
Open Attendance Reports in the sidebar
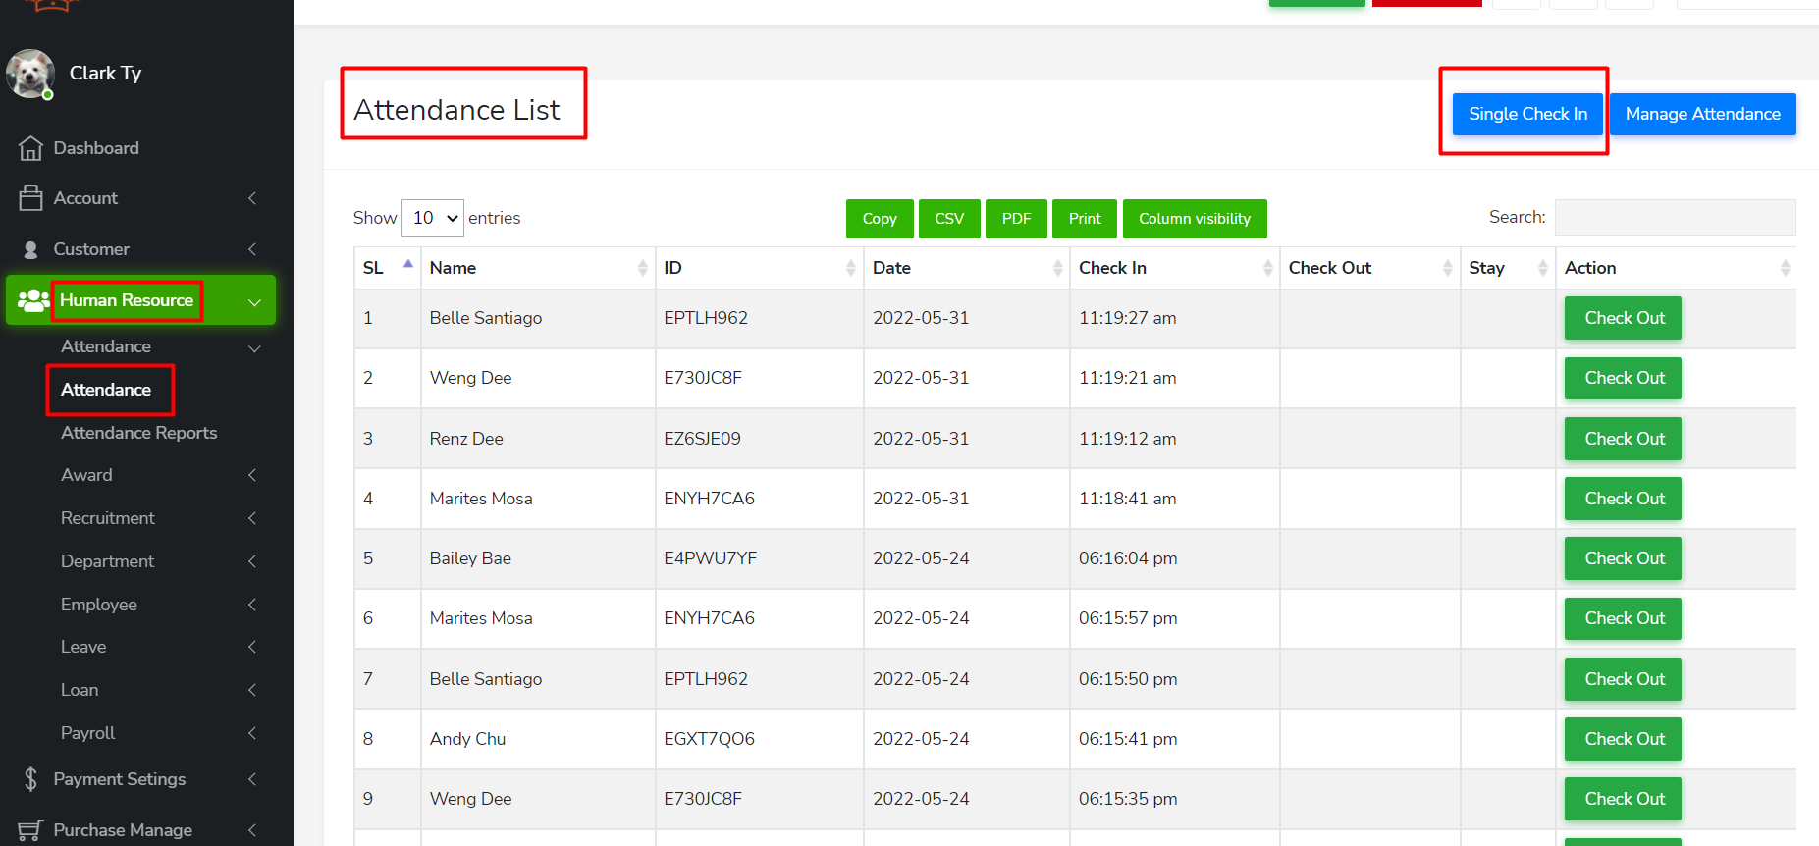pos(138,433)
